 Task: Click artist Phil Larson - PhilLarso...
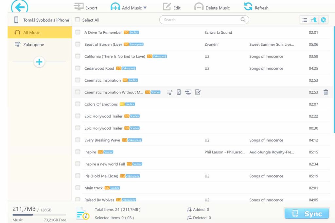(x=225, y=152)
